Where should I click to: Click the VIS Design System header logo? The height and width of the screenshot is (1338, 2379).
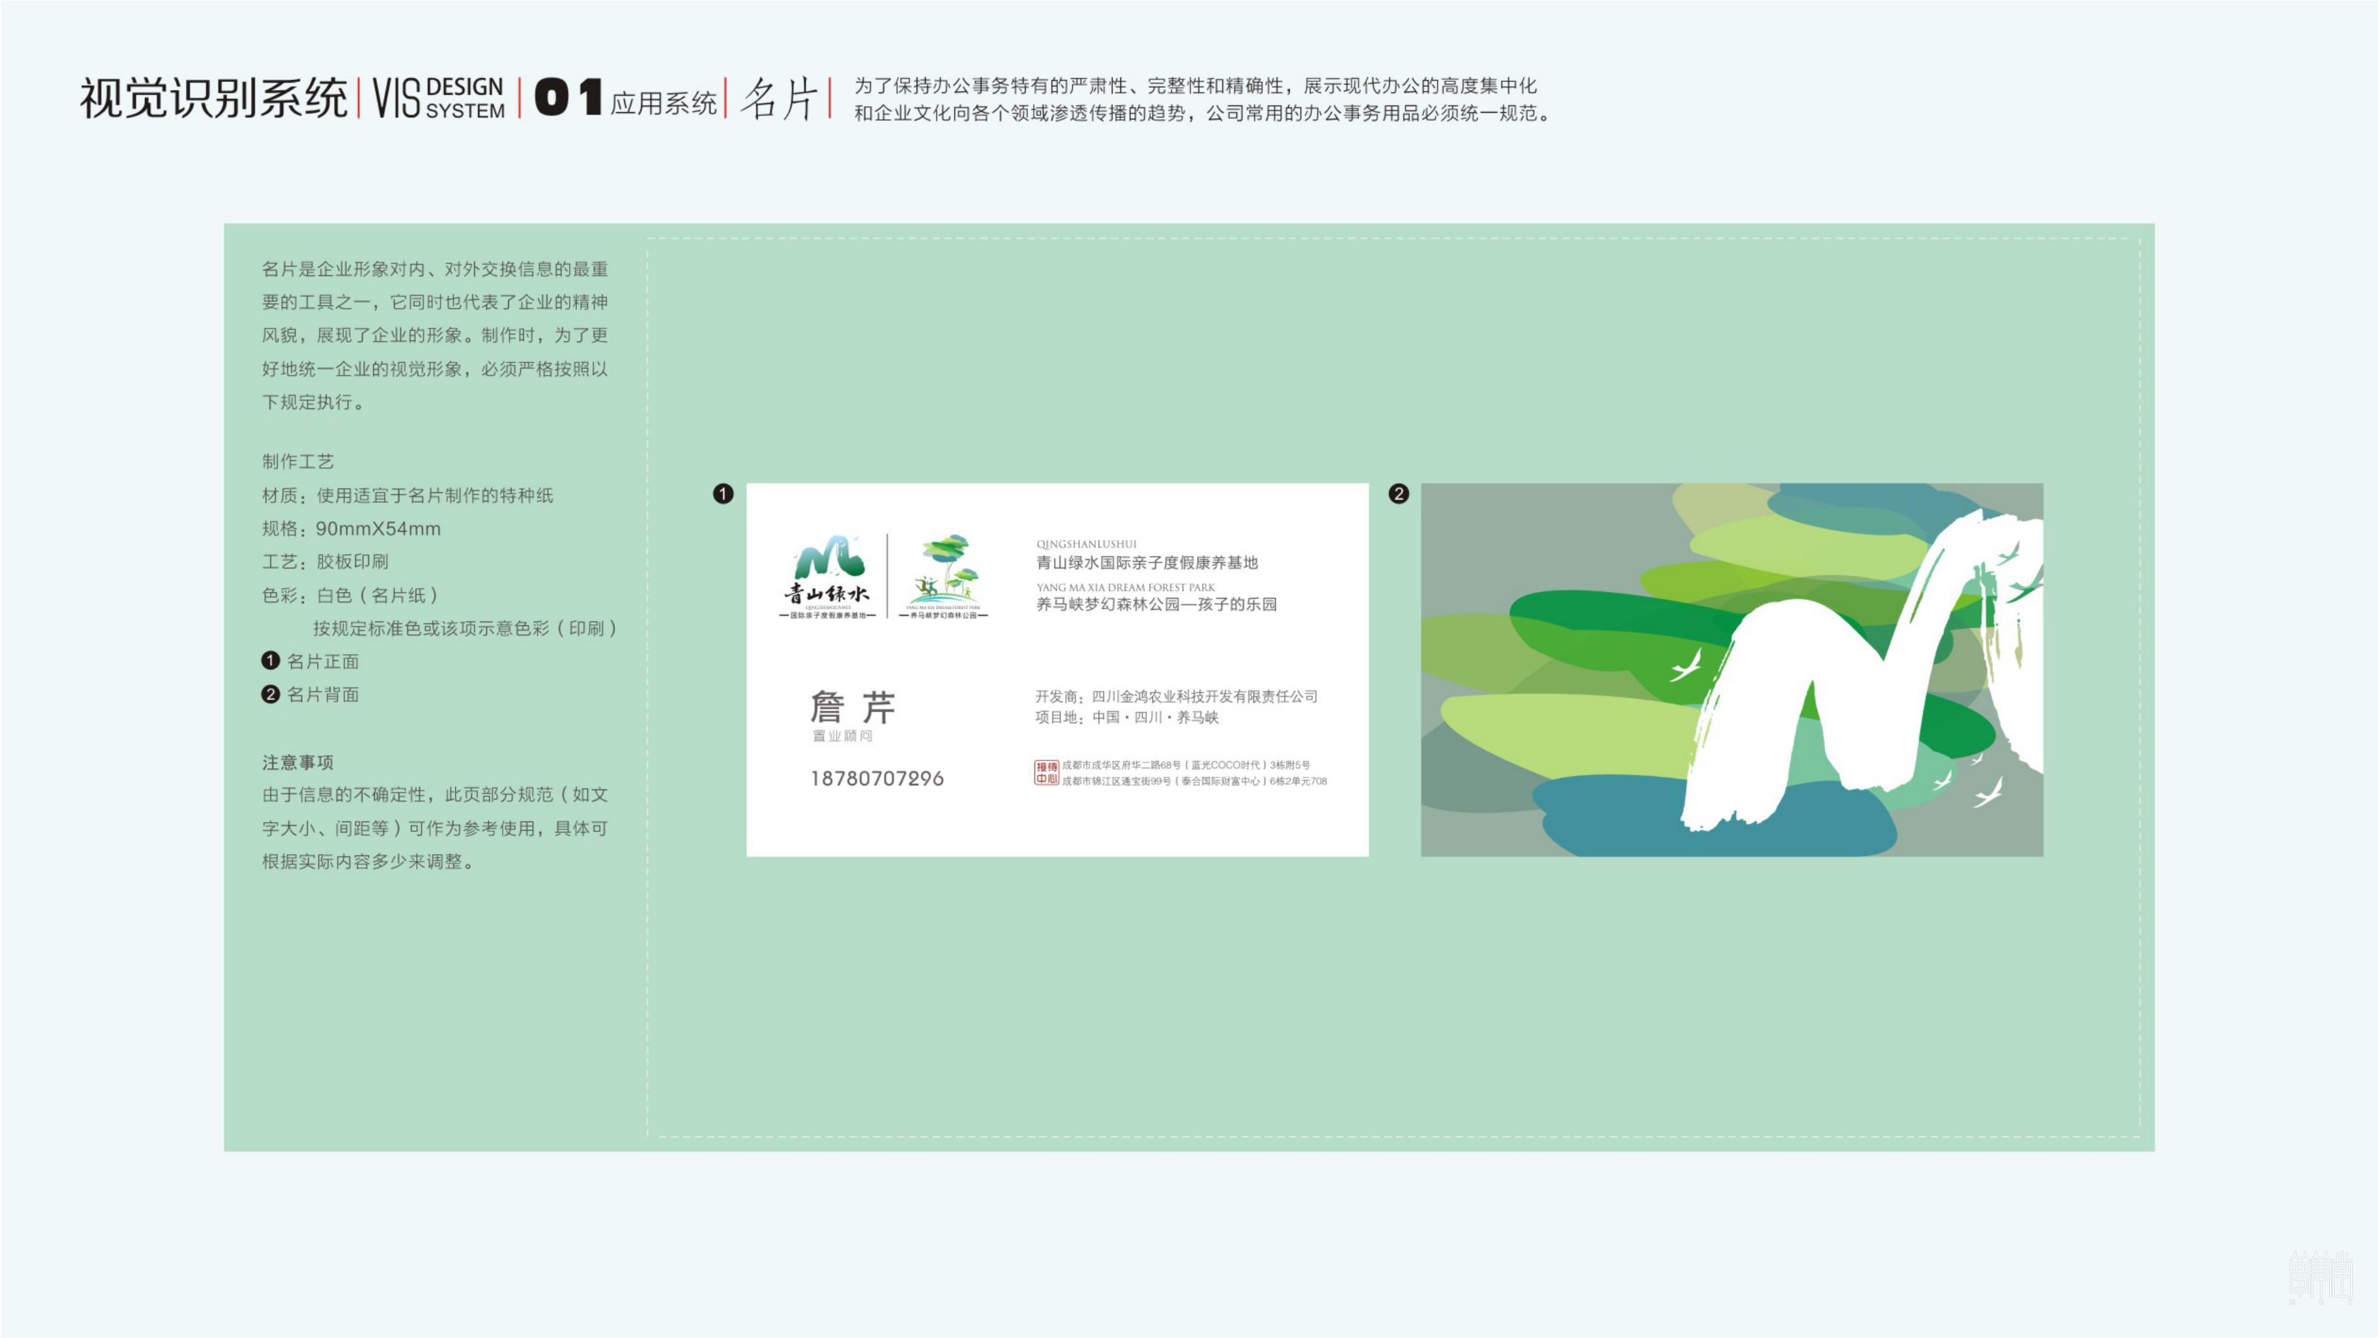439,98
